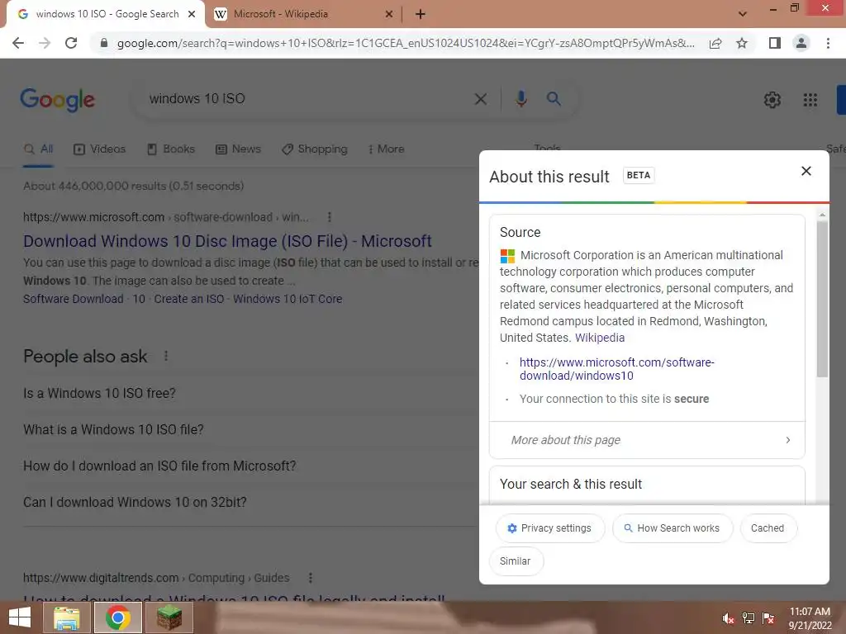Open three-dot menu next to People also ask
This screenshot has height=634, width=846.
166,356
